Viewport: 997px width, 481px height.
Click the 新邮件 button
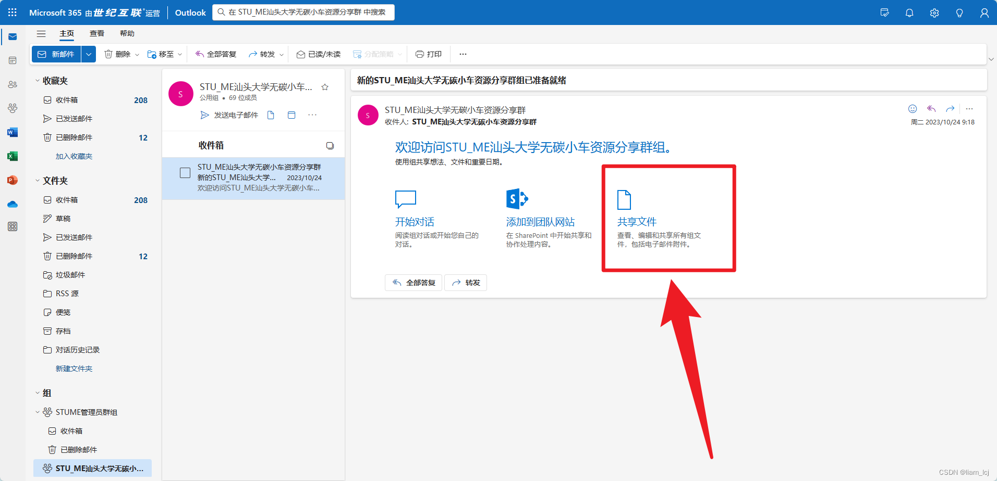click(56, 54)
